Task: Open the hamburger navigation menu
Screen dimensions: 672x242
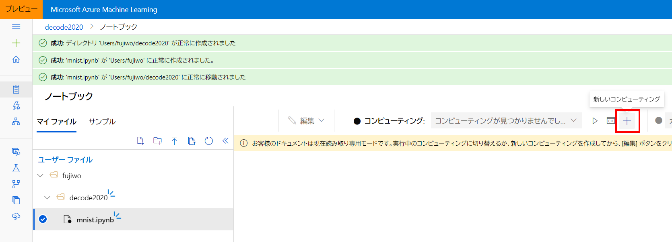Action: click(16, 27)
